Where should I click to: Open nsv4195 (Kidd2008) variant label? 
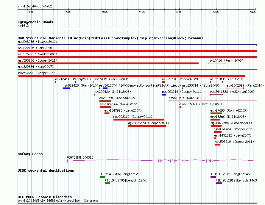185,98
